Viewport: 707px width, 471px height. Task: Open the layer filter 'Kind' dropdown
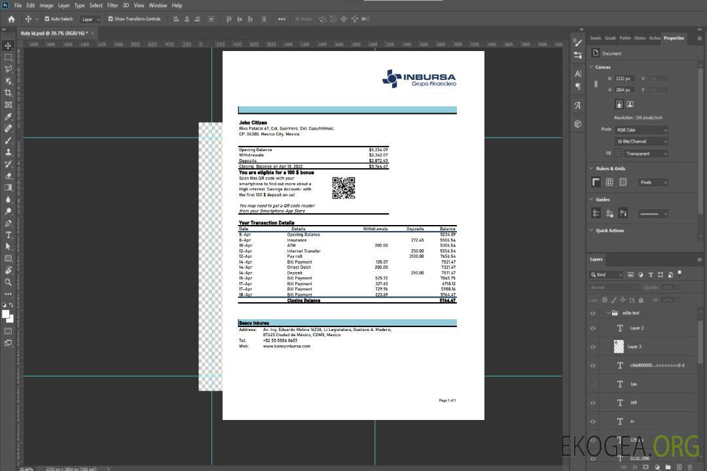(606, 275)
